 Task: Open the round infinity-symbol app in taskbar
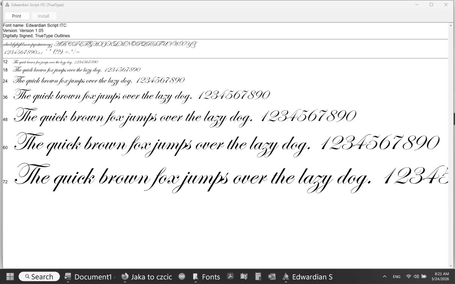click(182, 276)
